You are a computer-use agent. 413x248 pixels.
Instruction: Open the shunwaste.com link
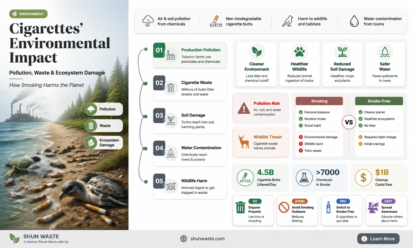(x=207, y=239)
